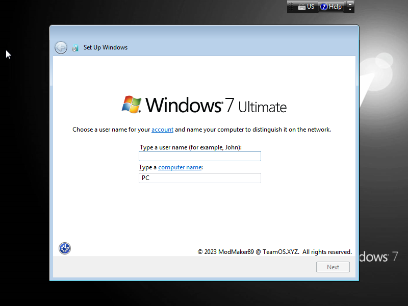Open the language bar options arrow
Viewport: 408px width, 306px height.
point(350,9)
